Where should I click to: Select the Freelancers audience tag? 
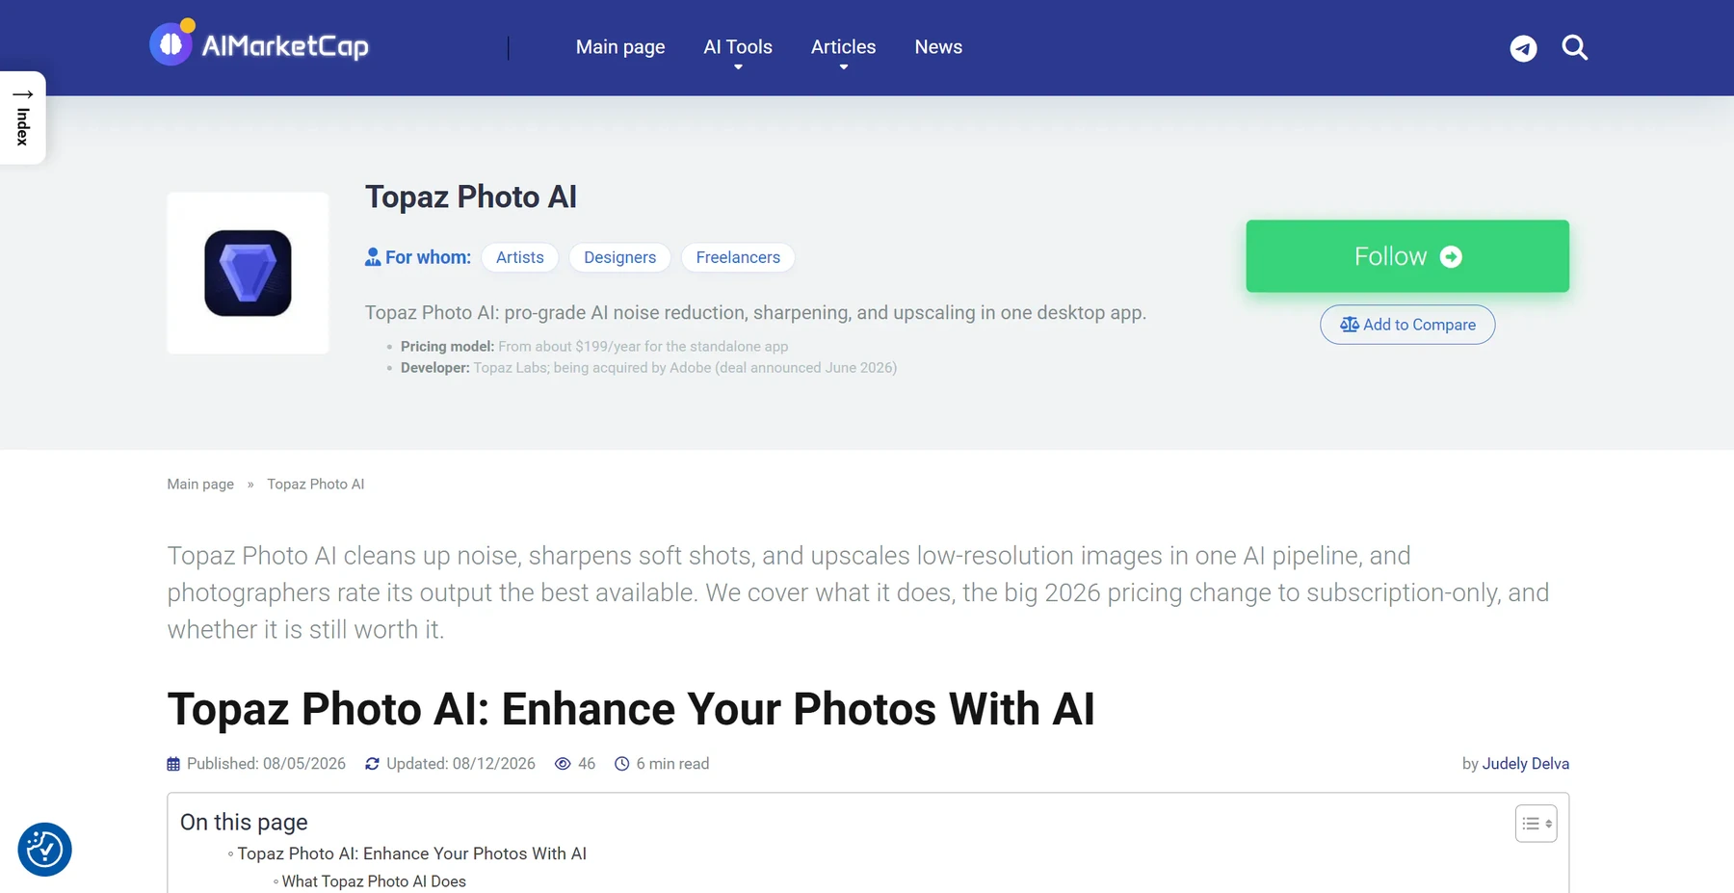[x=738, y=257]
